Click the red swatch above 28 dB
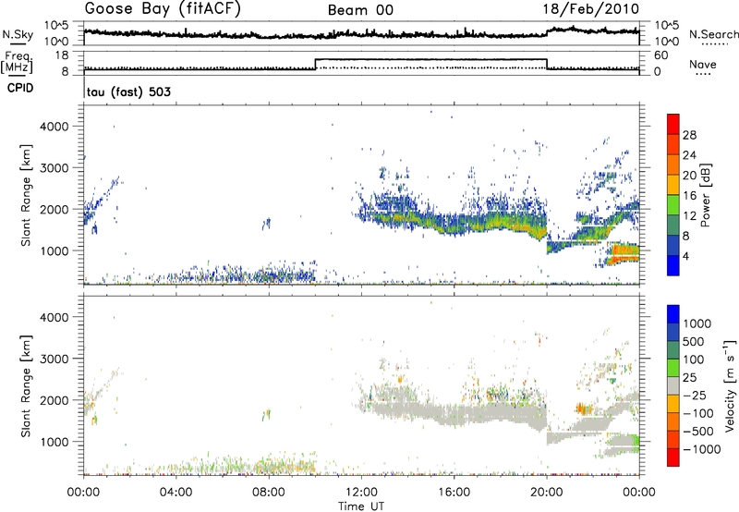The width and height of the screenshot is (739, 512). click(673, 124)
